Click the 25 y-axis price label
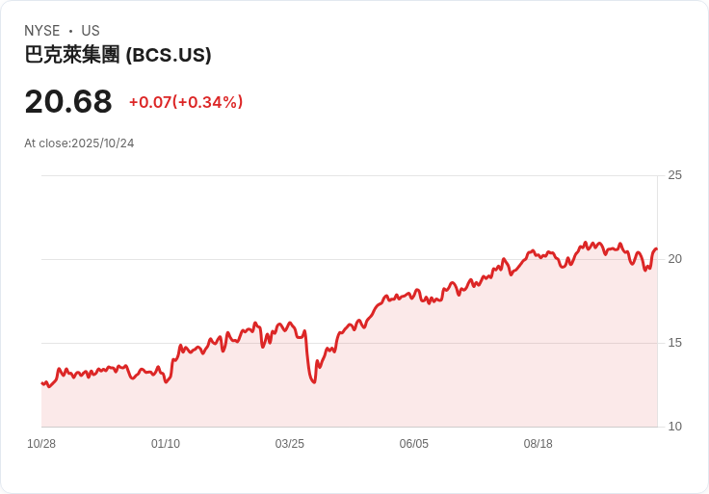709x494 pixels. pyautogui.click(x=674, y=175)
